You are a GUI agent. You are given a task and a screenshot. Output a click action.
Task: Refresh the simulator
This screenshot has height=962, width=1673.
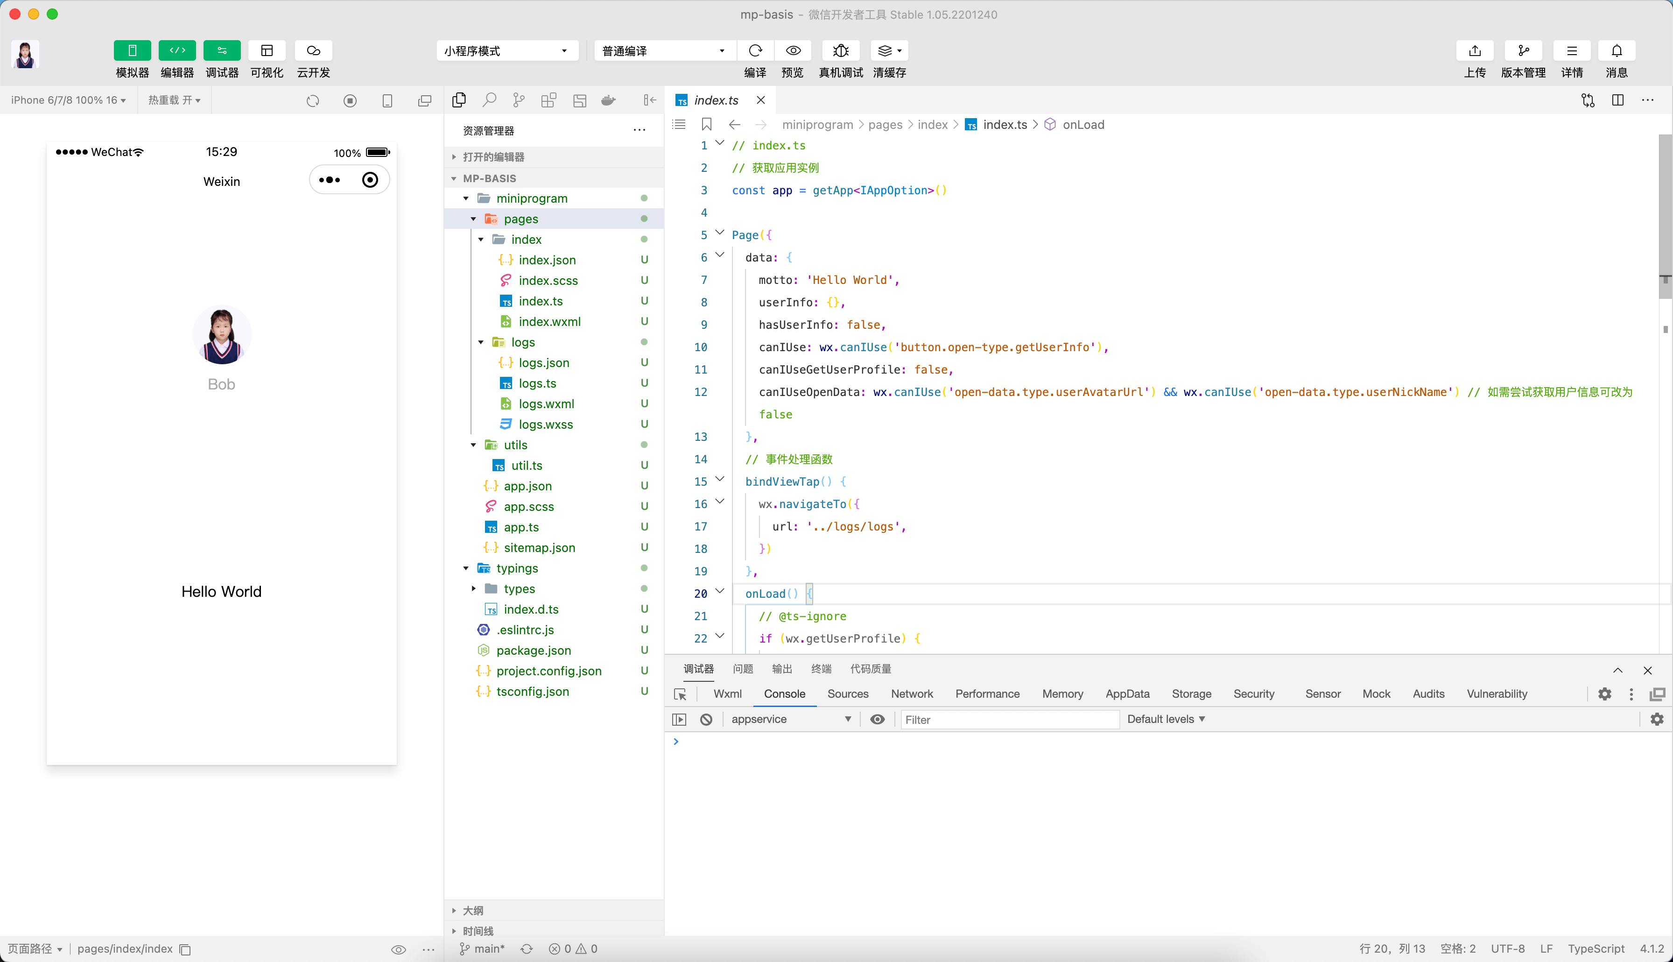coord(313,100)
